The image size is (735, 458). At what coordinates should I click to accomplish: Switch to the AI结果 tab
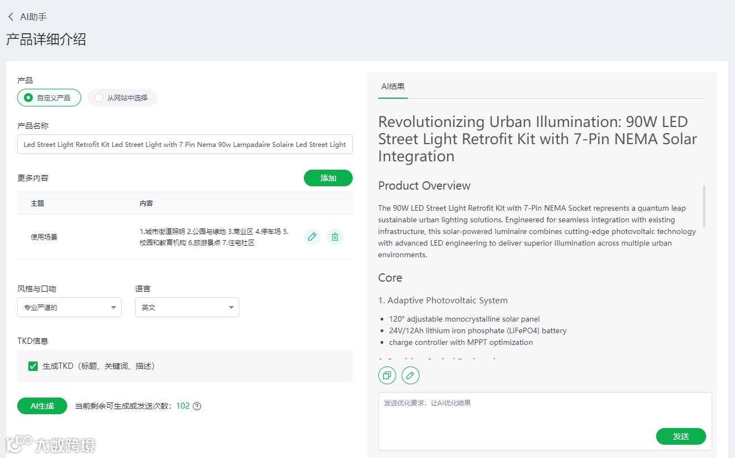[x=393, y=86]
